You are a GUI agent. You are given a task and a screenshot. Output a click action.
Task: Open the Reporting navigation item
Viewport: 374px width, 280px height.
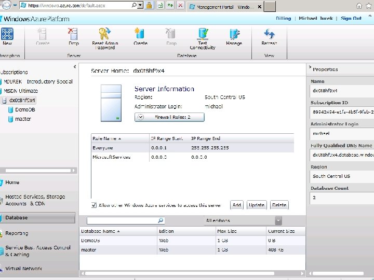[x=17, y=233]
